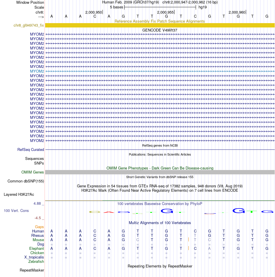Click the red A conservation logo letter
Screen dimensions: 275x277
(109, 212)
